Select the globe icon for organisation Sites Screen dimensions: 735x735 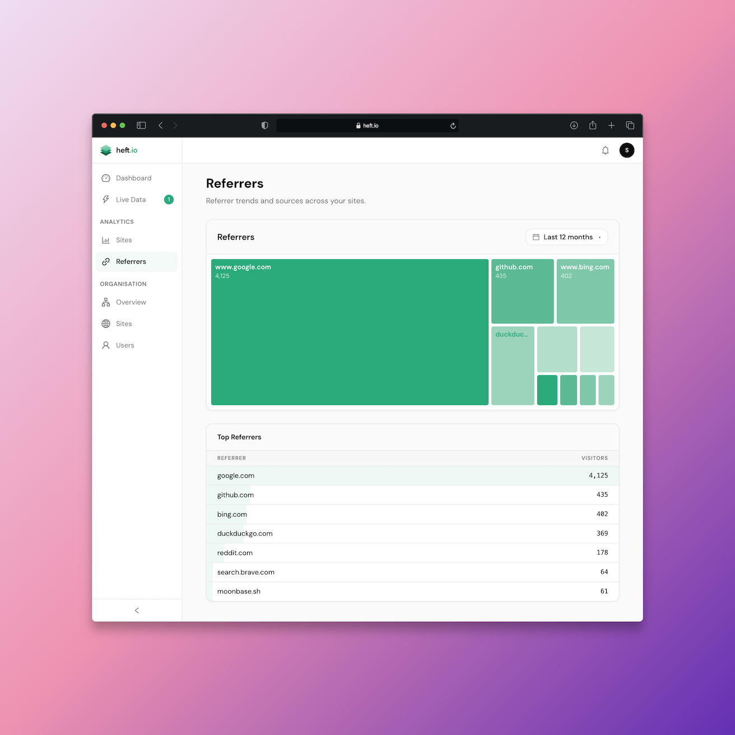pos(106,323)
